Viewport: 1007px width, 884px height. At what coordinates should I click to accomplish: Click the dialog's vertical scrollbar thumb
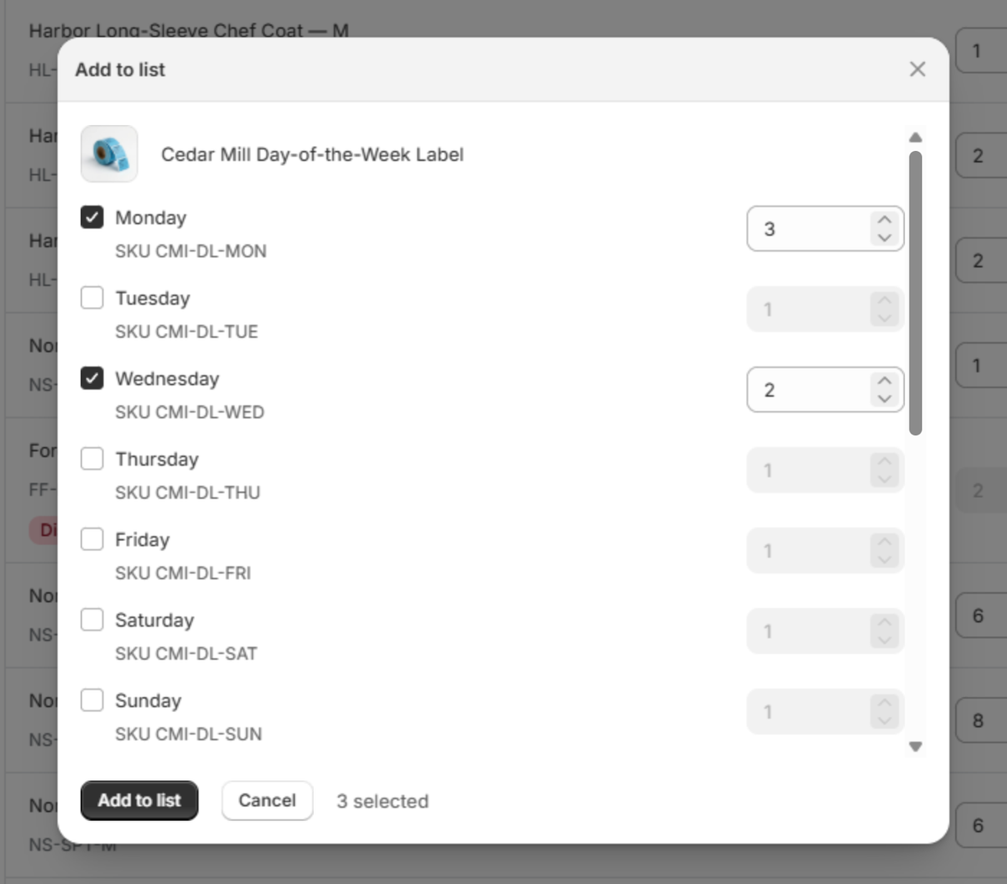point(916,294)
